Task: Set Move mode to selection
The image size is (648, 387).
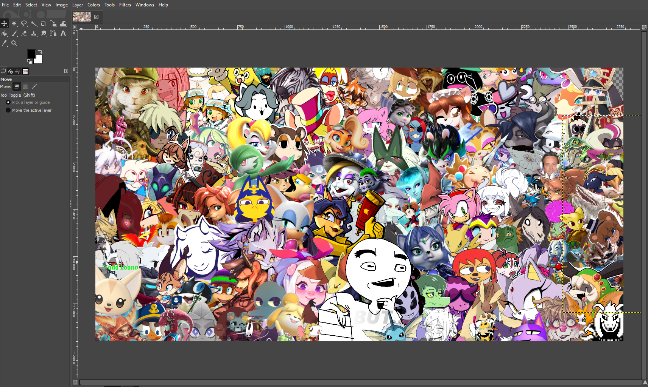Action: coord(25,86)
